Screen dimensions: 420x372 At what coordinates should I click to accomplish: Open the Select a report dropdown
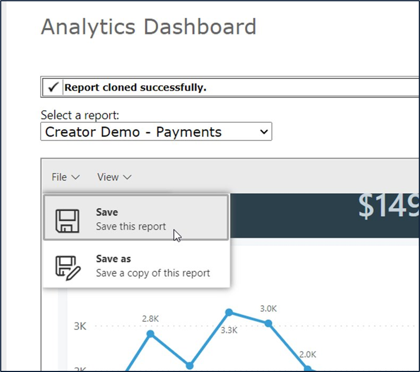click(156, 131)
